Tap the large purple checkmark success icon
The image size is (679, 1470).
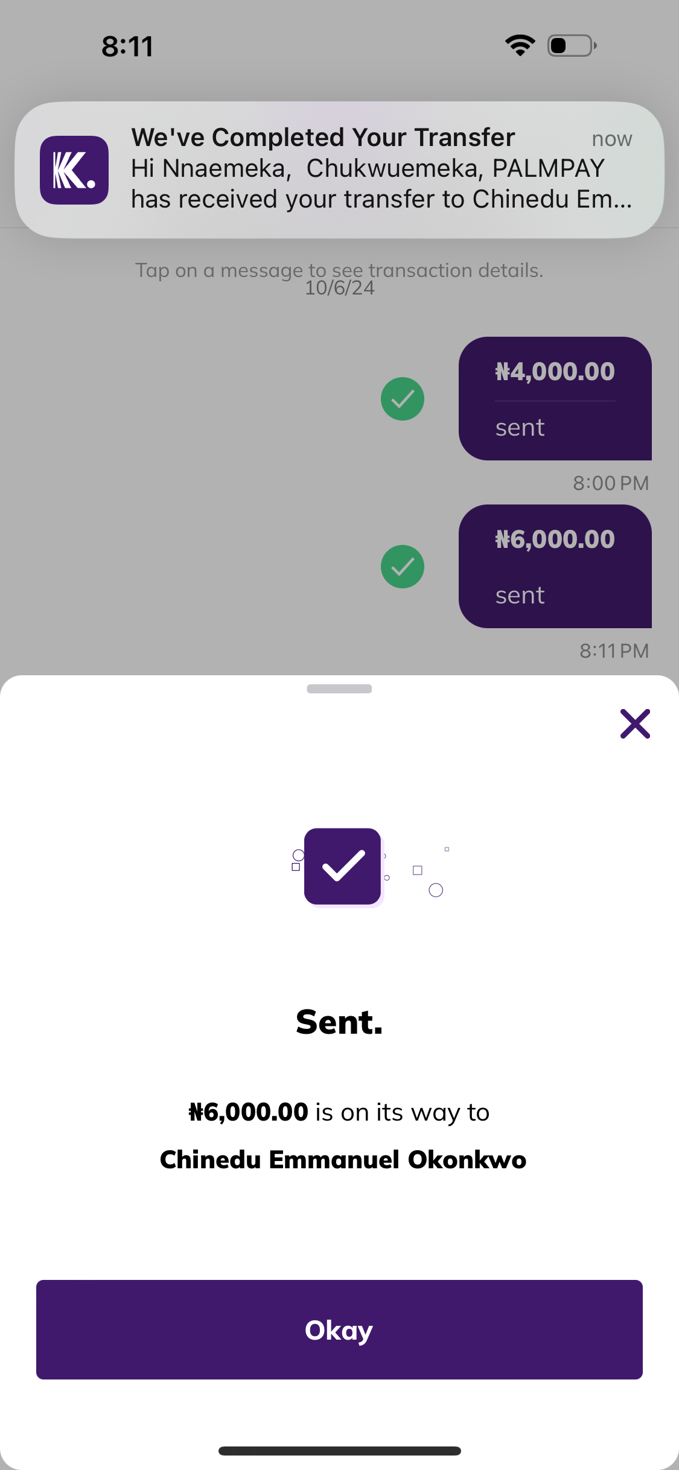click(343, 867)
